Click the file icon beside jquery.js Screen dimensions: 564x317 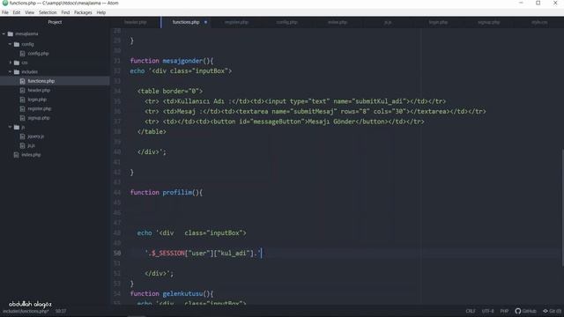[x=22, y=136]
